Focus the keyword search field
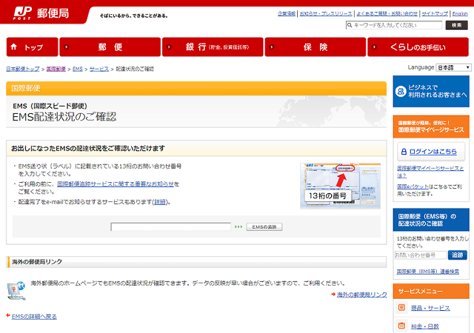474x333 pixels. click(x=395, y=25)
